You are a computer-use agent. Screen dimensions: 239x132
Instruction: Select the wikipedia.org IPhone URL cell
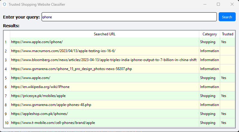coord(105,87)
